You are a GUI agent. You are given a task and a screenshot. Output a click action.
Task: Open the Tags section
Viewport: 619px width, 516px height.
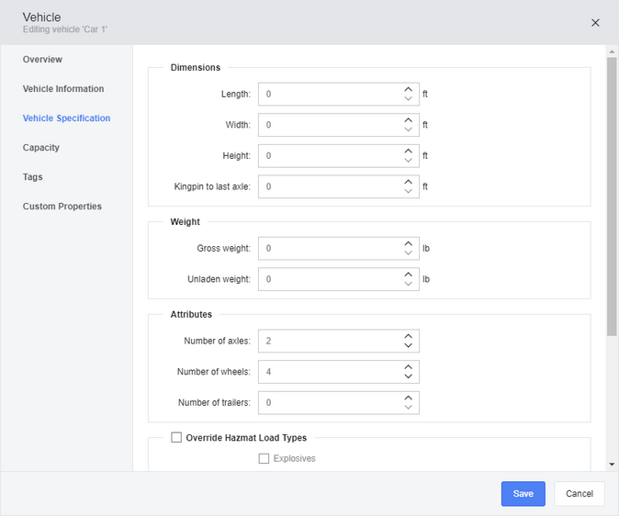(x=32, y=177)
